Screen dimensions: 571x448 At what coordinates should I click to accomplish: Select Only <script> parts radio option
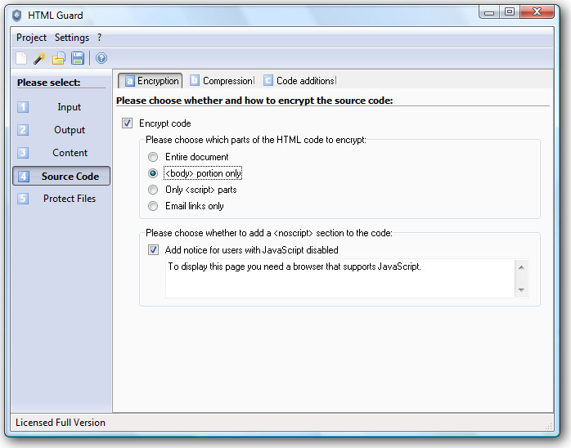coord(153,190)
